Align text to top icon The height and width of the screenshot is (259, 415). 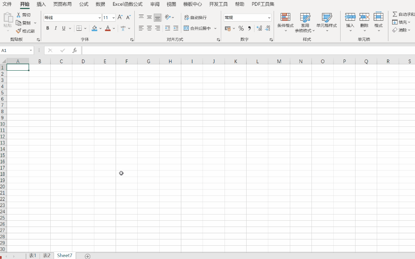coord(141,17)
